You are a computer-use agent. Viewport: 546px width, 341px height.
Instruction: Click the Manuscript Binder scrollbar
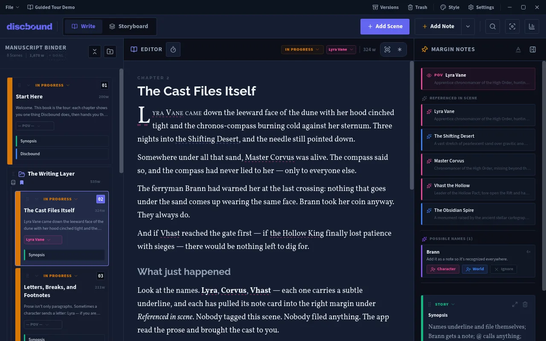point(121,121)
